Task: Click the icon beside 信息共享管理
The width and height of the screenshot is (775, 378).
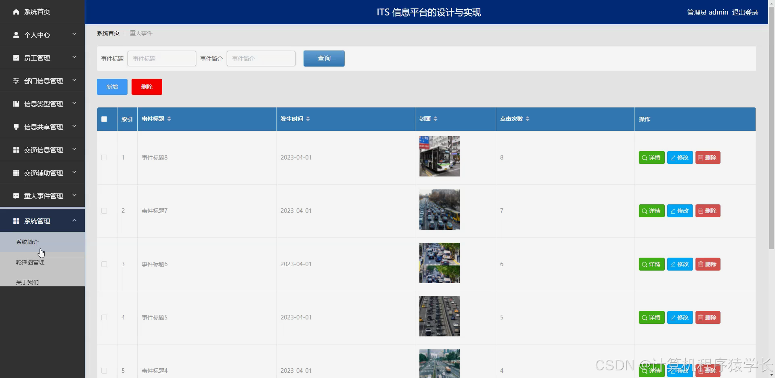Action: pos(16,127)
